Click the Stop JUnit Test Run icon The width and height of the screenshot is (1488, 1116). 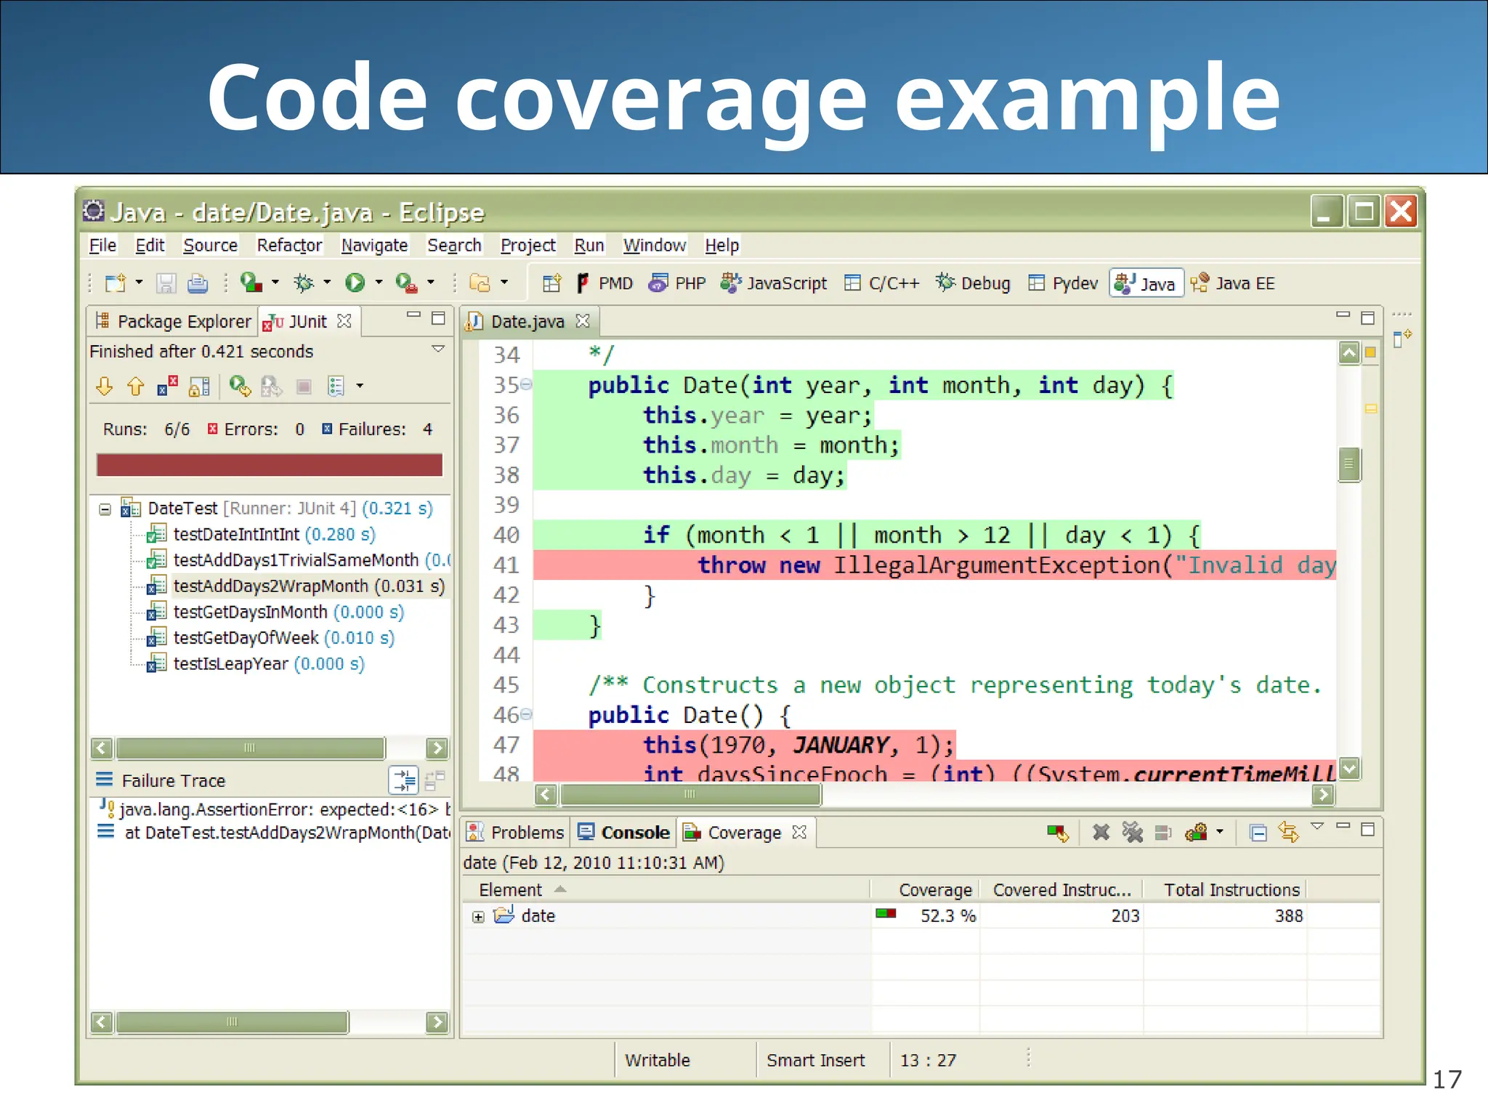coord(304,387)
